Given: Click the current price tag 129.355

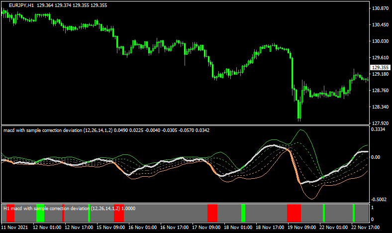Looking at the screenshot, I should coord(380,67).
